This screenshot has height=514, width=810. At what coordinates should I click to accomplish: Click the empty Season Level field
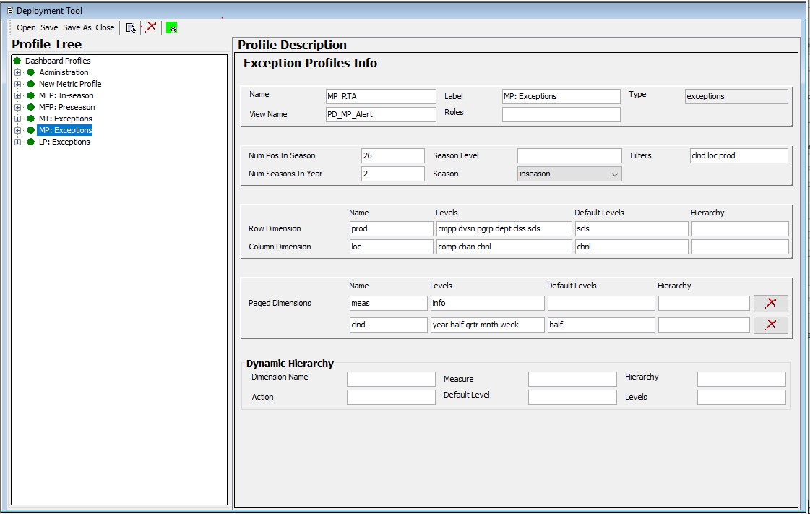click(x=569, y=156)
